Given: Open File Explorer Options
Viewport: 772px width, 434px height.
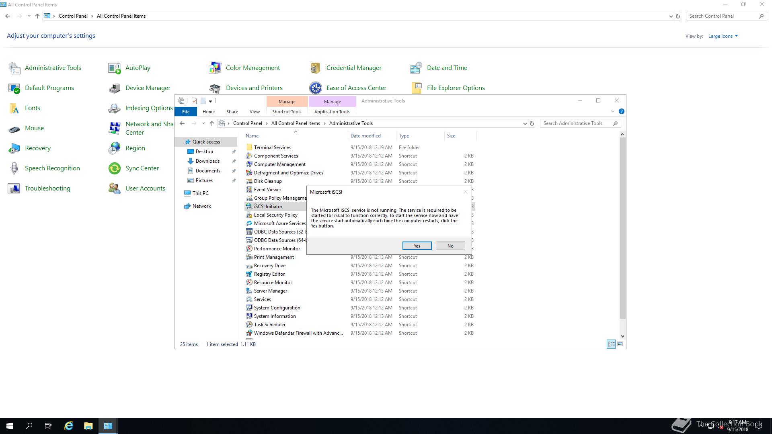Looking at the screenshot, I should coord(448,88).
